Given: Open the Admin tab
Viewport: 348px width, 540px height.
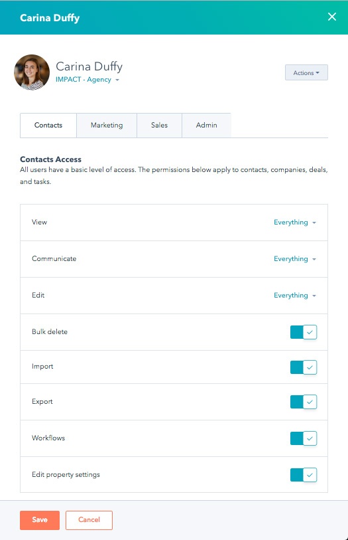Looking at the screenshot, I should click(206, 126).
